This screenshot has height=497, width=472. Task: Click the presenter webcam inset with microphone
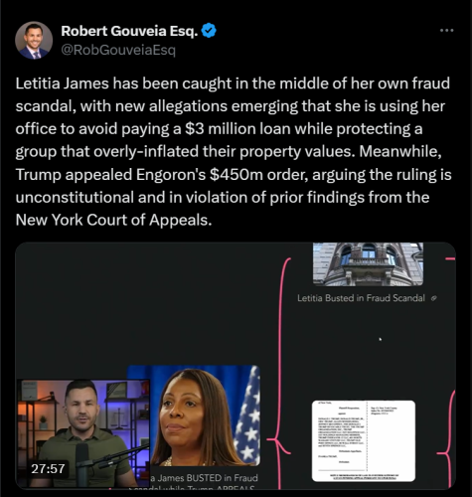click(x=83, y=433)
